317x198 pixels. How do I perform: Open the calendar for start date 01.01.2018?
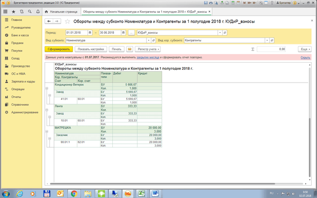(x=90, y=33)
